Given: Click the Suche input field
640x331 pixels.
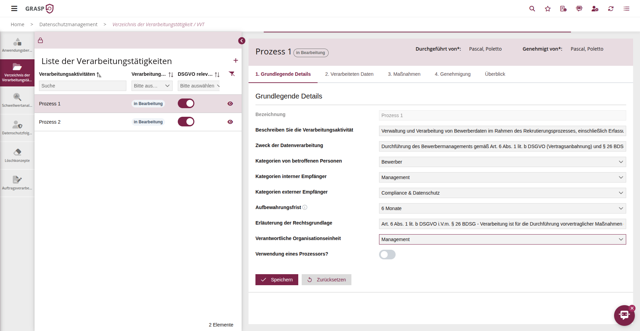Looking at the screenshot, I should [x=83, y=86].
